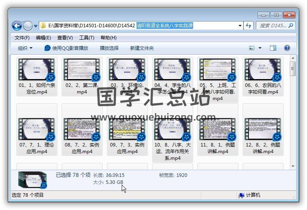Toggle the preview pane

[x=273, y=48]
